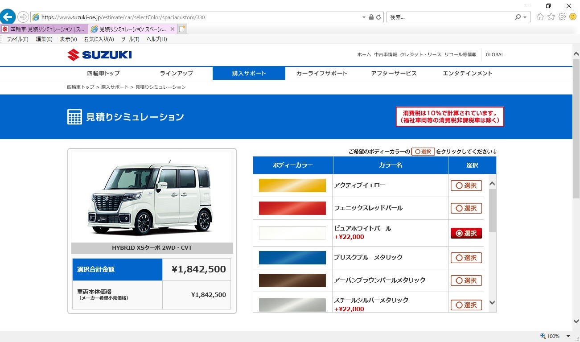Click page scrollbar down arrow

pyautogui.click(x=576, y=321)
